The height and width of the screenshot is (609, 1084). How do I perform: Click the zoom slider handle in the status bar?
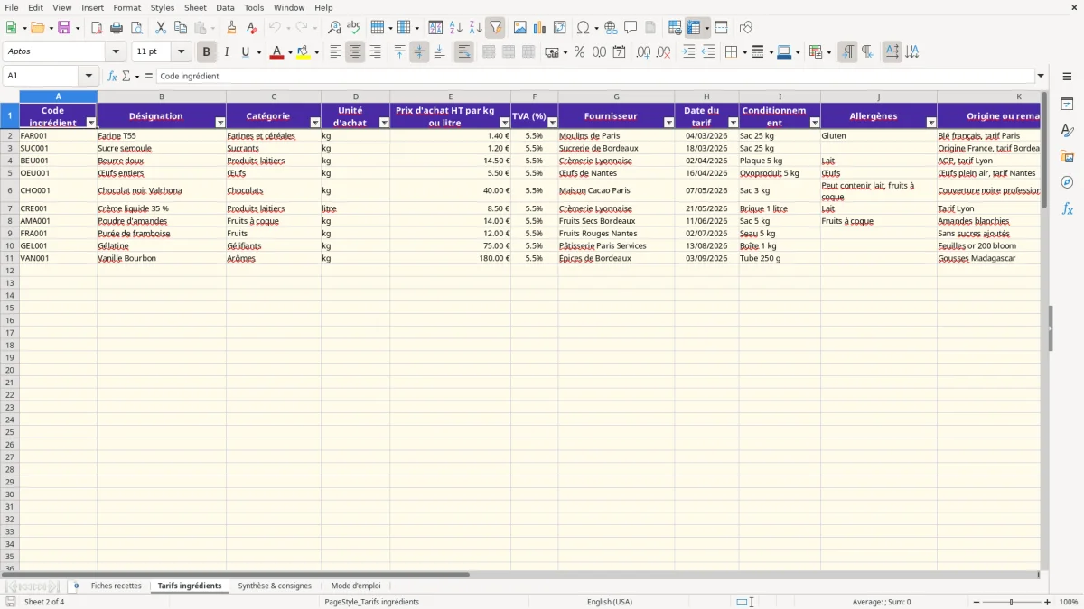point(1011,602)
